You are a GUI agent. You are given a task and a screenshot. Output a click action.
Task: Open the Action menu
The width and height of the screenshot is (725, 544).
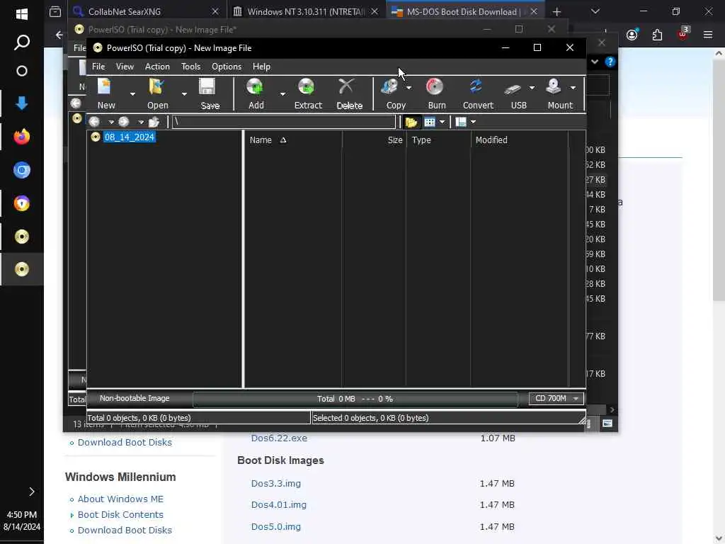point(157,67)
